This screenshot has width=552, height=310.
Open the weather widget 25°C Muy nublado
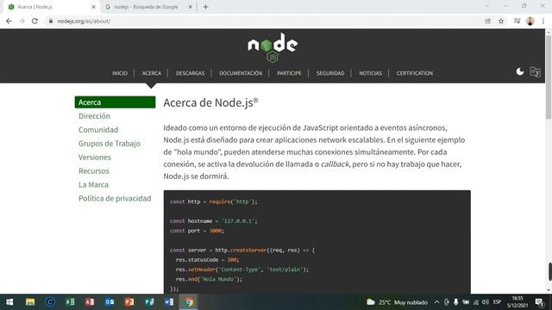(x=397, y=302)
